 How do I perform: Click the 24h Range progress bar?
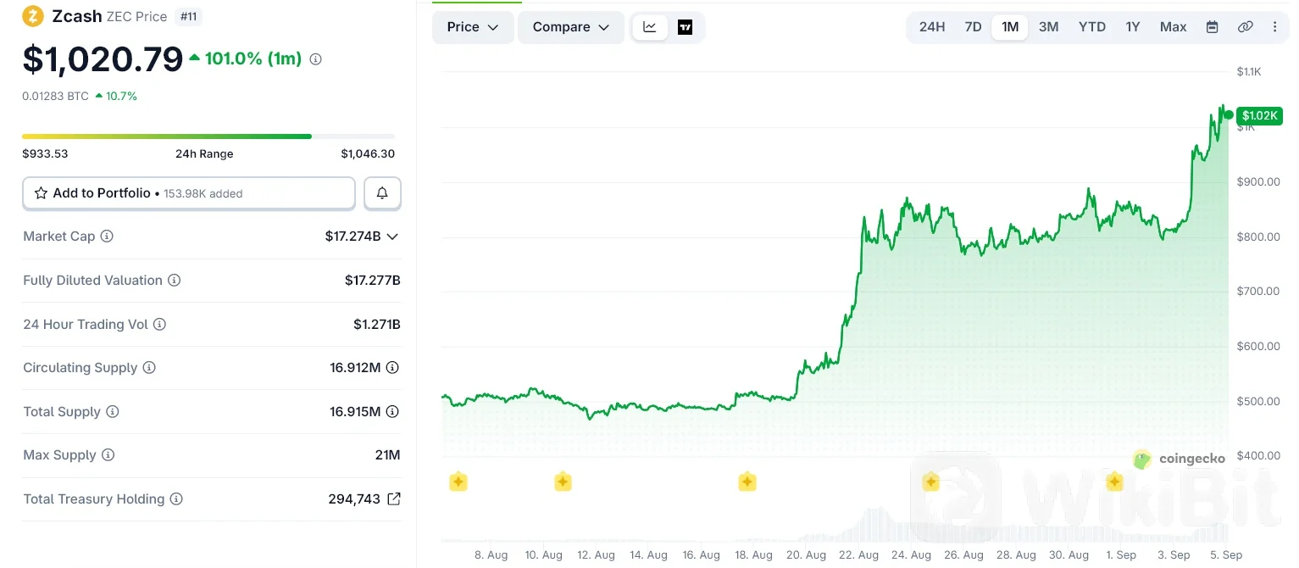click(208, 136)
